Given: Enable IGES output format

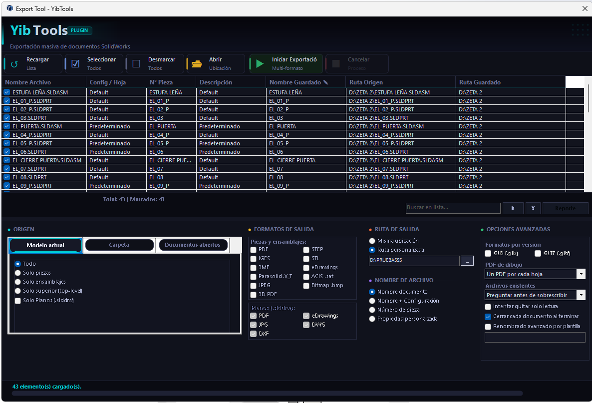Looking at the screenshot, I should coord(254,259).
